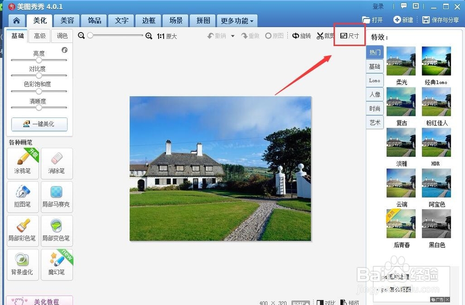
Task: Apply the 经典lomo effect thumbnail
Action: (x=436, y=61)
